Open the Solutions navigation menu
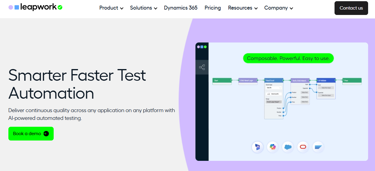Viewport: 375px width, 171px height. tap(144, 8)
